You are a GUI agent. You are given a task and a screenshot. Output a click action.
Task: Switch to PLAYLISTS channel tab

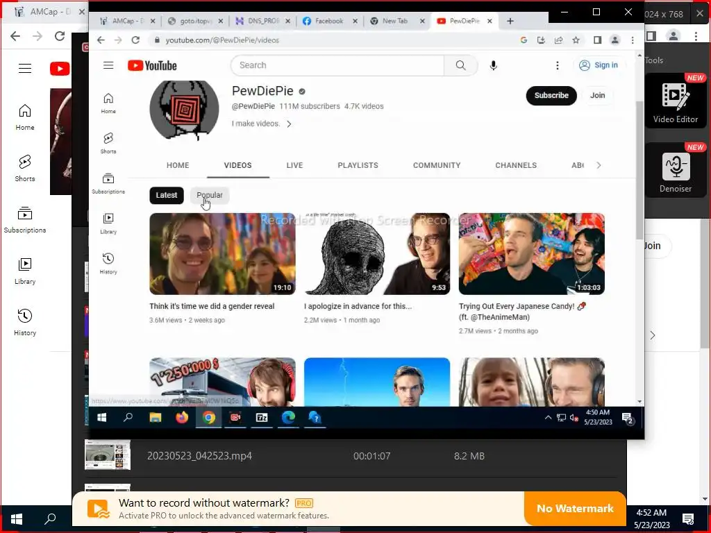358,165
